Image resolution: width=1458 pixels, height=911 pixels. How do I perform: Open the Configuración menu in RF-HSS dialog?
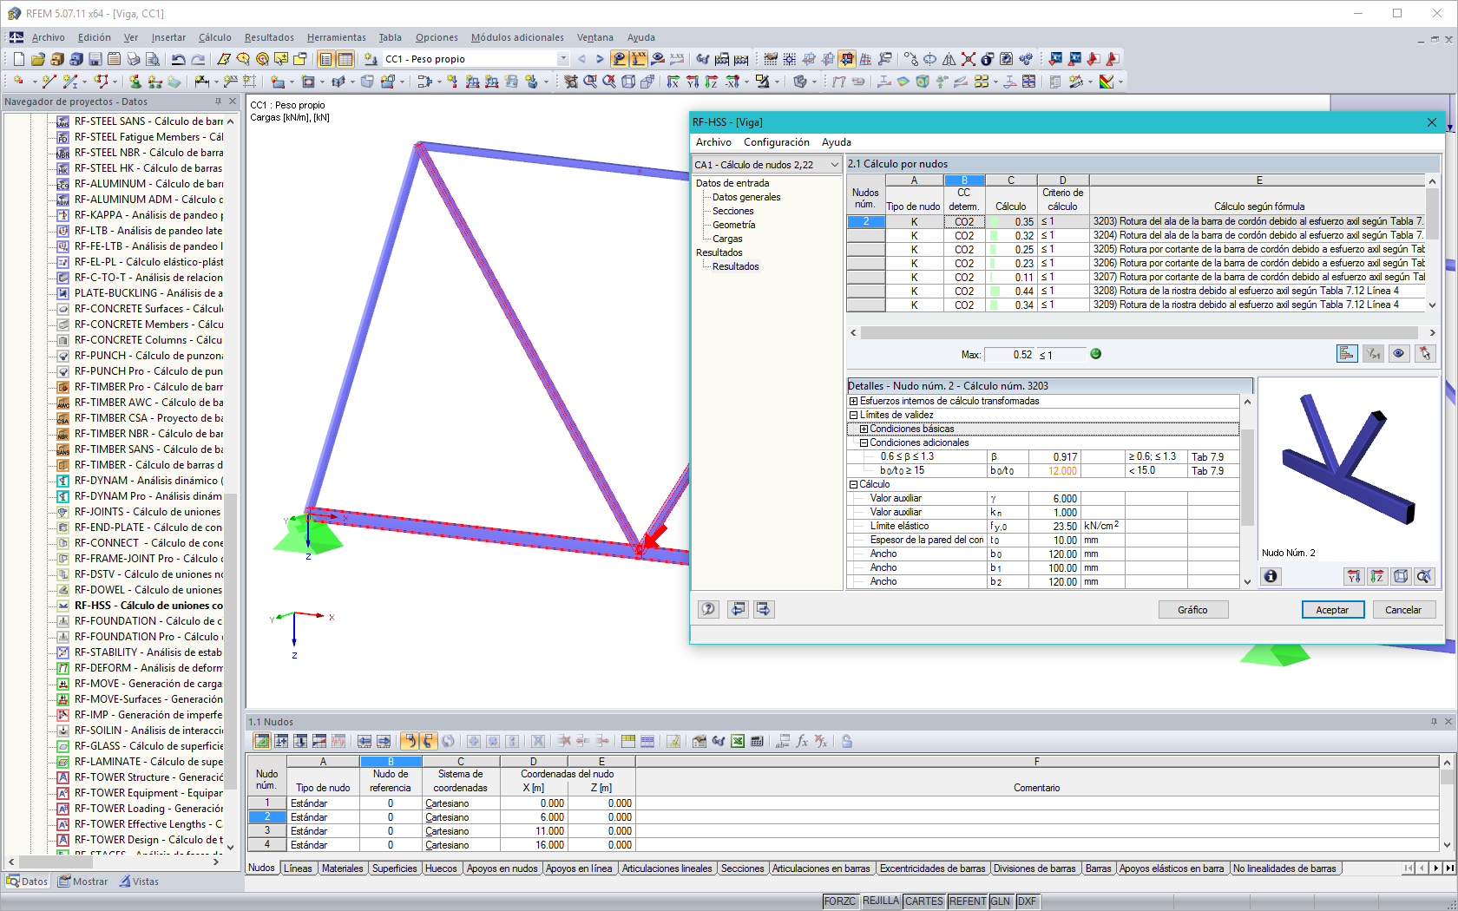tap(777, 142)
